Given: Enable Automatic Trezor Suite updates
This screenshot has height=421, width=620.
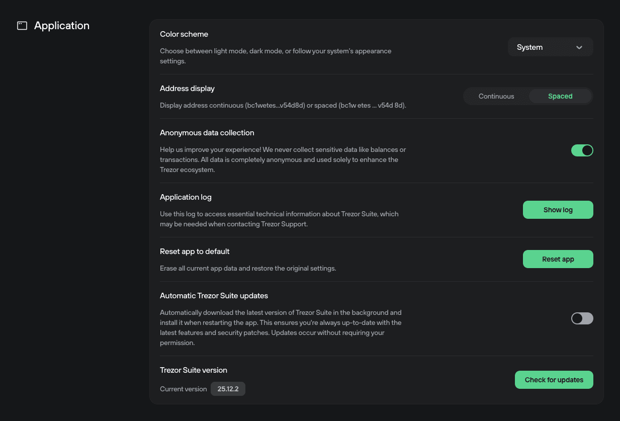Looking at the screenshot, I should coord(582,318).
